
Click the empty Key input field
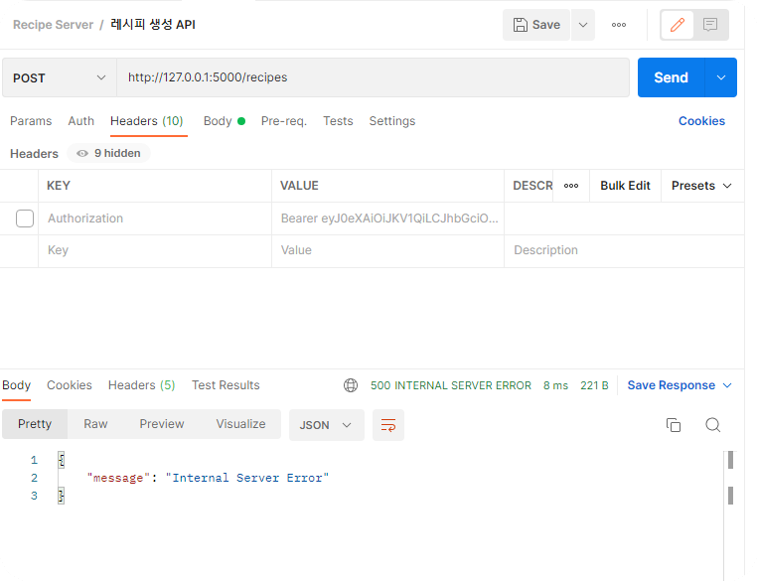pos(155,250)
